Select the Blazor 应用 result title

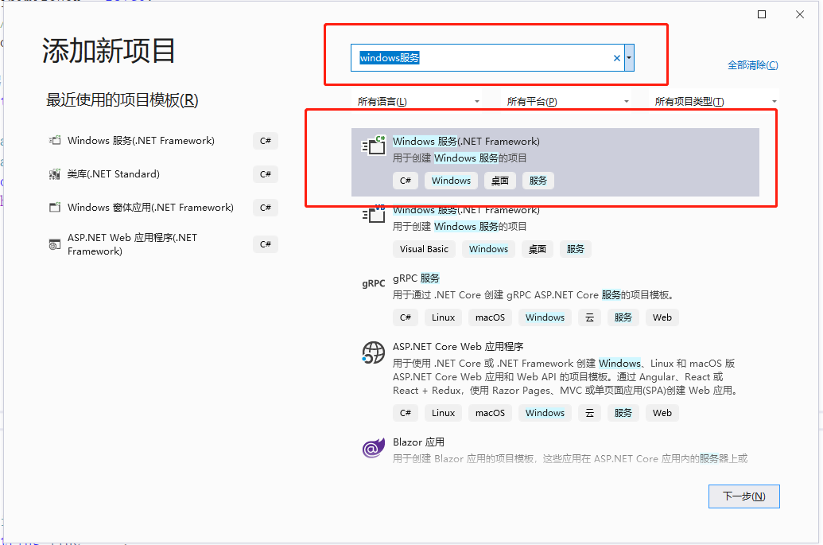[x=418, y=442]
